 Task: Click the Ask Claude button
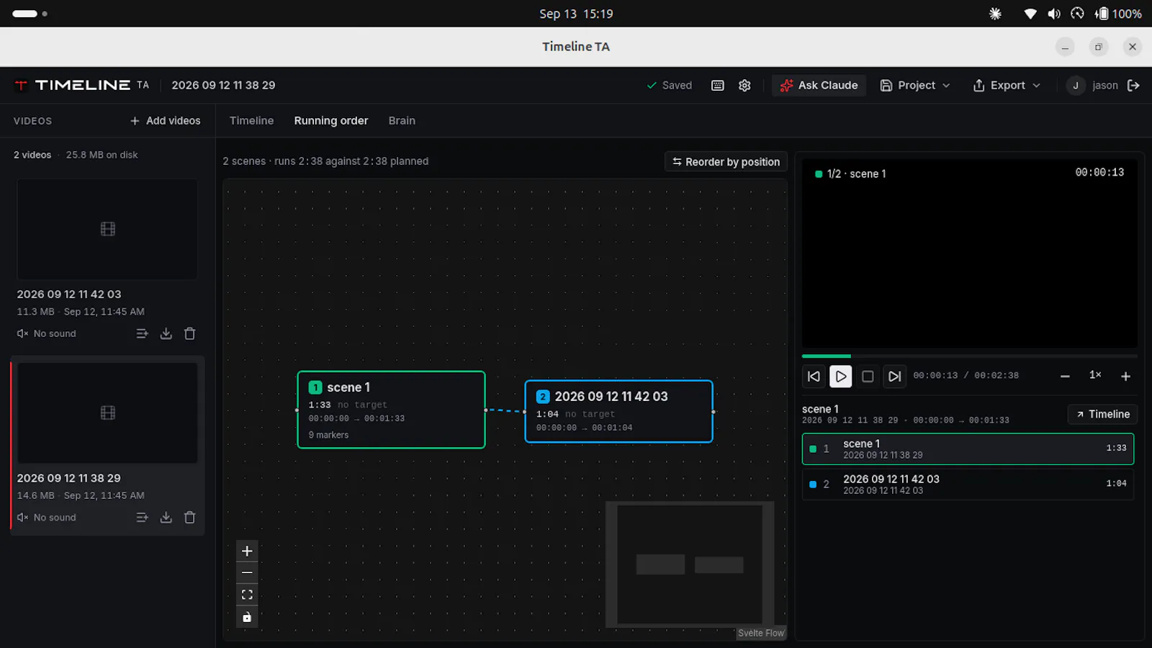(819, 85)
